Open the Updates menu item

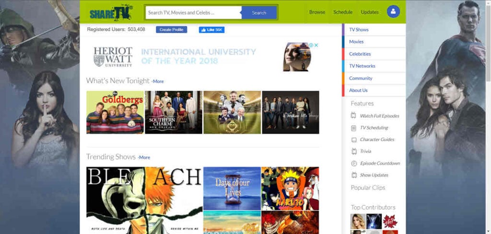(x=370, y=12)
